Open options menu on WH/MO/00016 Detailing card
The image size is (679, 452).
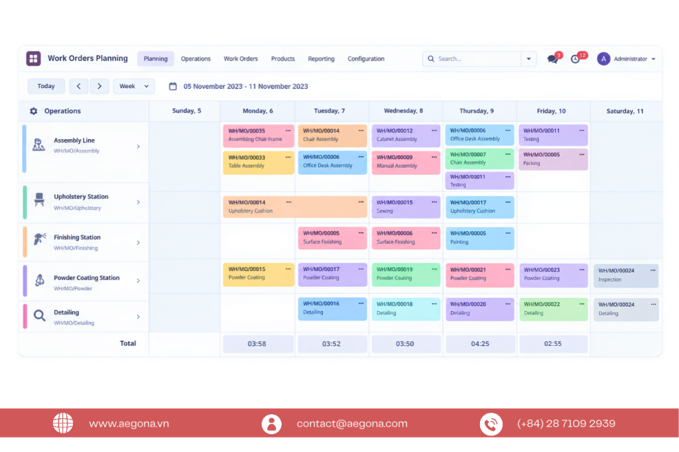tap(361, 304)
